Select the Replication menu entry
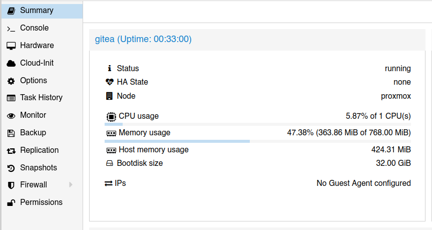Viewport: 432px width, 230px height. click(x=39, y=150)
